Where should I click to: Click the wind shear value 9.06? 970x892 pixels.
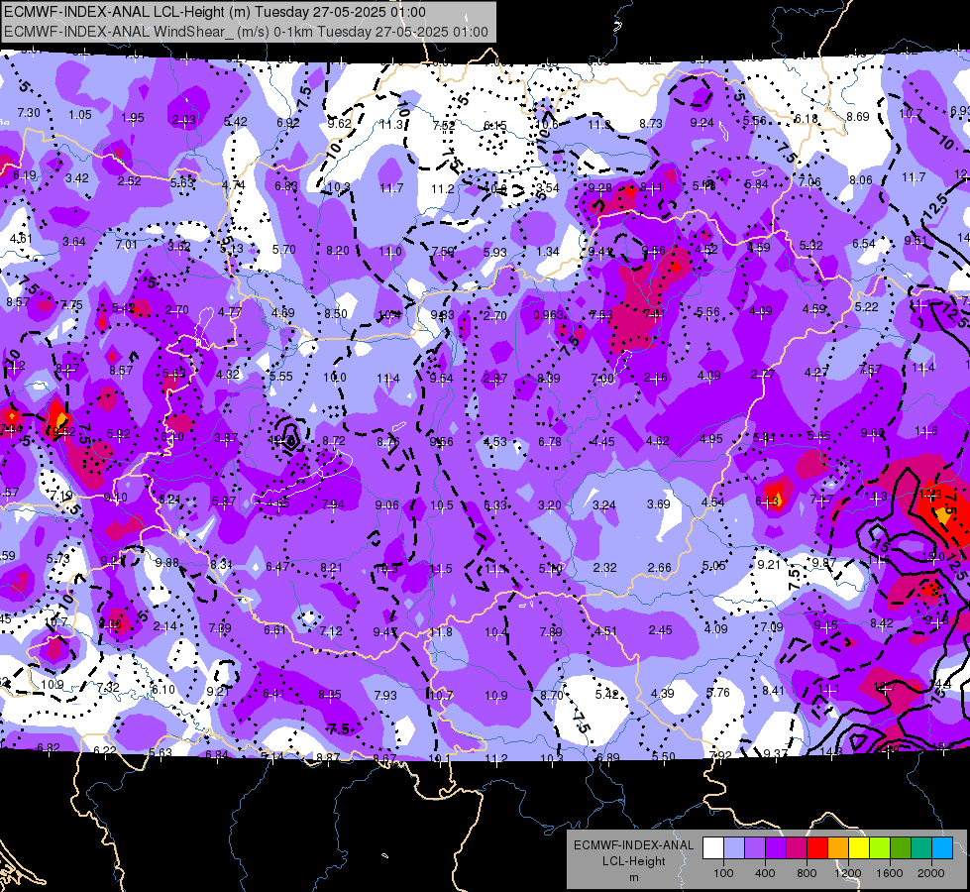tap(386, 505)
